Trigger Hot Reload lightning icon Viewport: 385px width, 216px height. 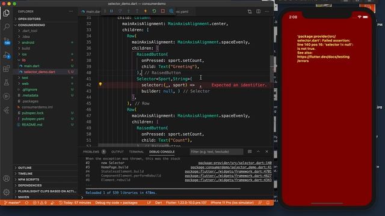pos(146,11)
